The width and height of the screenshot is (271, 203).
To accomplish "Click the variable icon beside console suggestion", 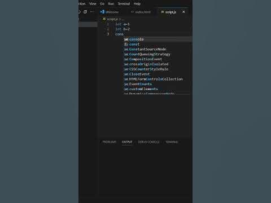I will 126,39.
